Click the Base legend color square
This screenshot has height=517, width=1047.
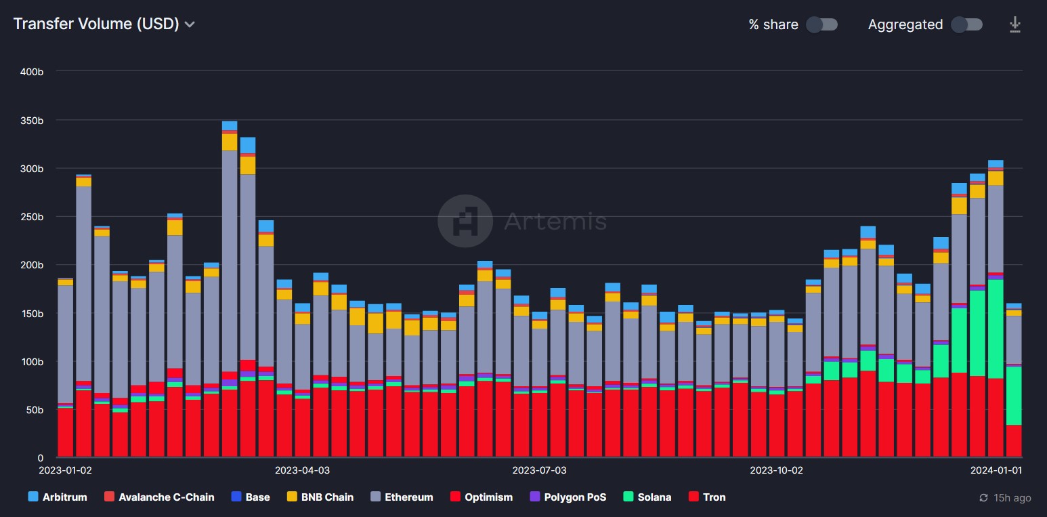236,497
